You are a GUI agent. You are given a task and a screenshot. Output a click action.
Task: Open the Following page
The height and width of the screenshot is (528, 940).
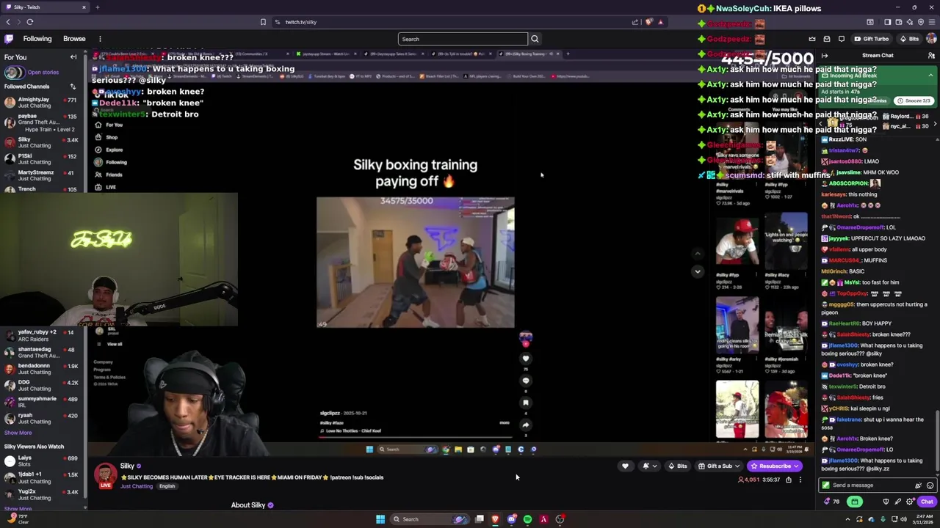pyautogui.click(x=37, y=39)
